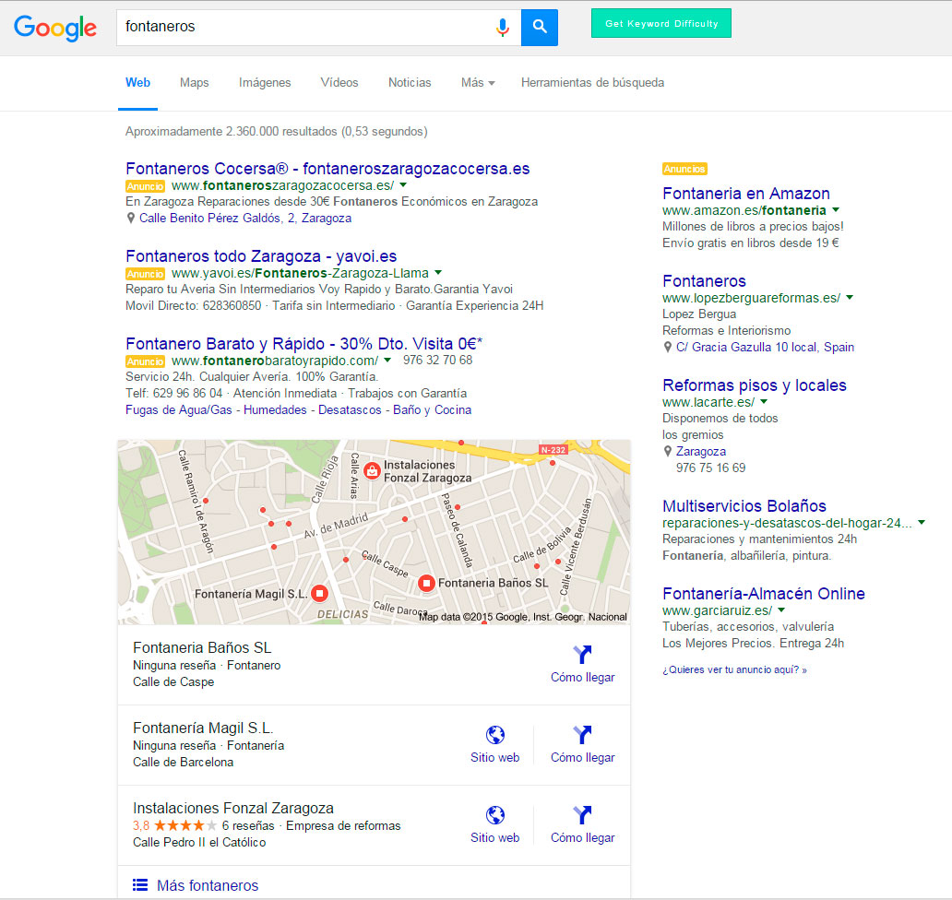
Task: Switch to the Maps tab
Action: tap(195, 83)
